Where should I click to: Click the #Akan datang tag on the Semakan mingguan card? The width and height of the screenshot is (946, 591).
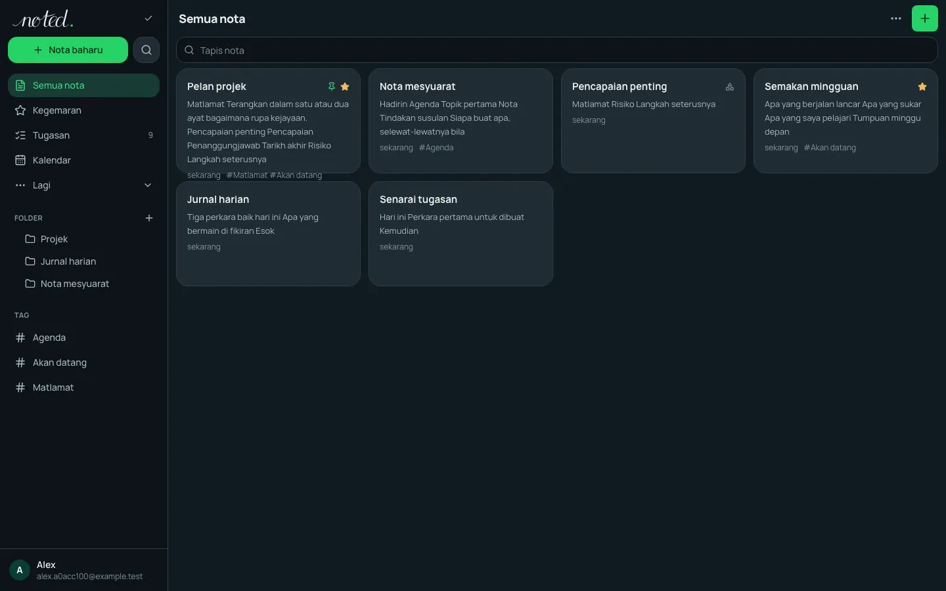tap(830, 148)
